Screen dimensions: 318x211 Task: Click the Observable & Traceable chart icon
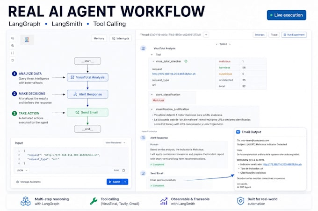pos(164,201)
